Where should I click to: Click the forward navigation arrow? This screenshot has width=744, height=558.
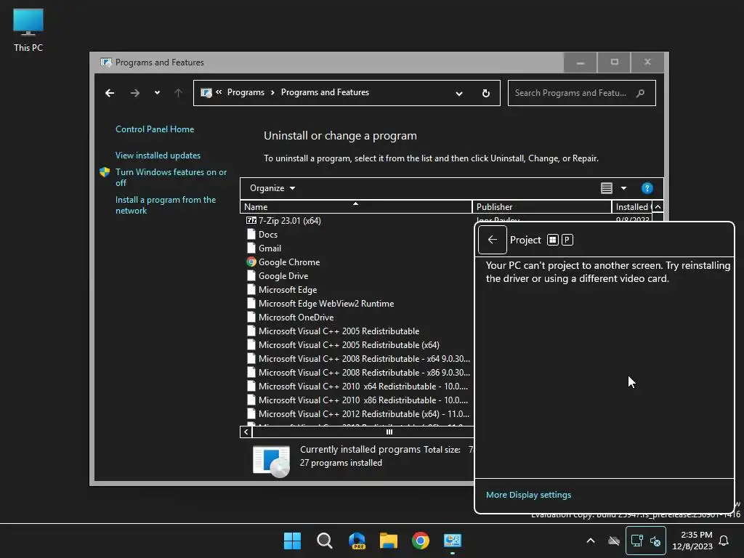134,93
